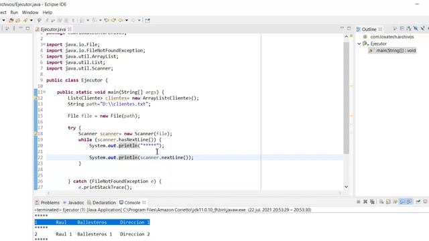
Task: Minimize the editor area icon
Action: 342,28
